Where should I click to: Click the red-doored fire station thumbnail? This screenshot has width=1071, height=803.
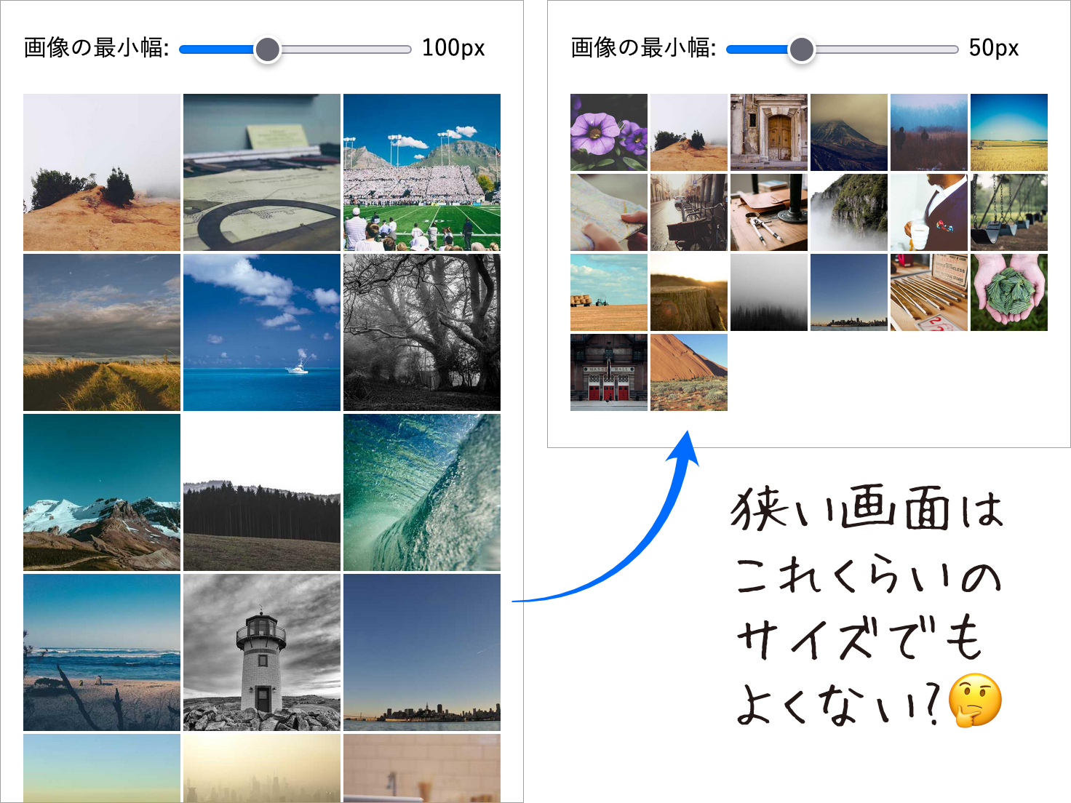(x=609, y=372)
